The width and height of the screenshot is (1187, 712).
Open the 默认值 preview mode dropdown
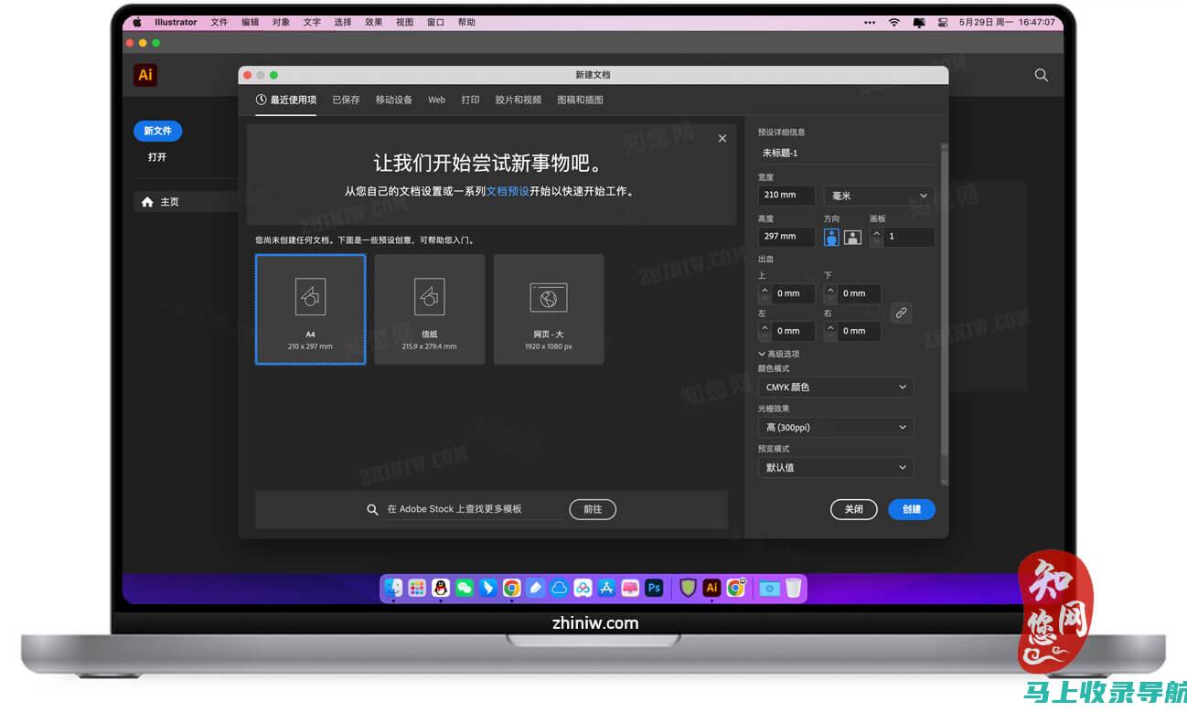click(x=835, y=467)
